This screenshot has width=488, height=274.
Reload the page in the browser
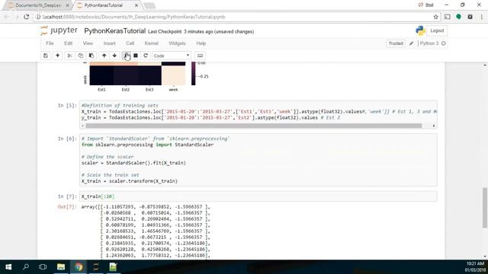27,17
